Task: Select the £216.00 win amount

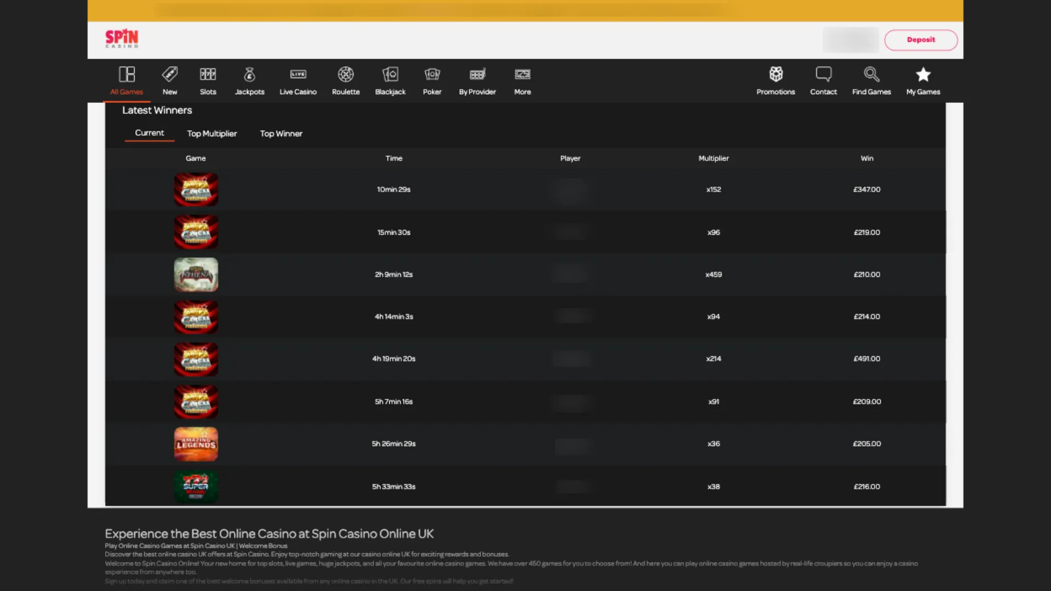Action: [x=867, y=486]
